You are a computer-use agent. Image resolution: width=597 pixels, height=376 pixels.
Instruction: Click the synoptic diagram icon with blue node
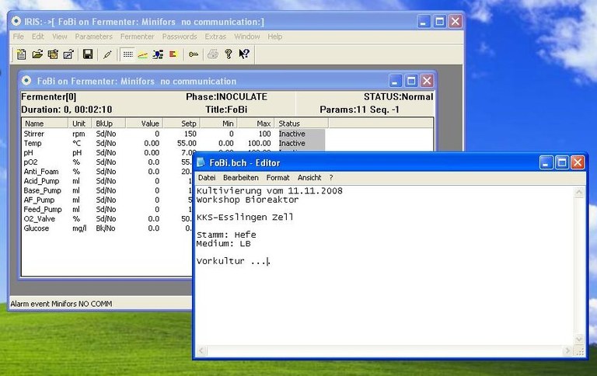pyautogui.click(x=158, y=54)
